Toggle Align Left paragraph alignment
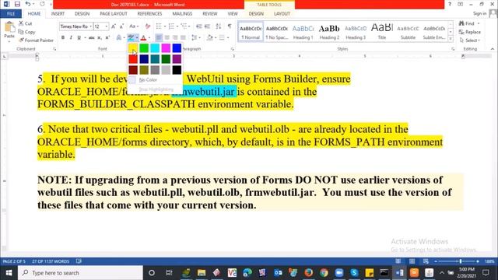Screen dimensions: 498x280 click(159, 38)
